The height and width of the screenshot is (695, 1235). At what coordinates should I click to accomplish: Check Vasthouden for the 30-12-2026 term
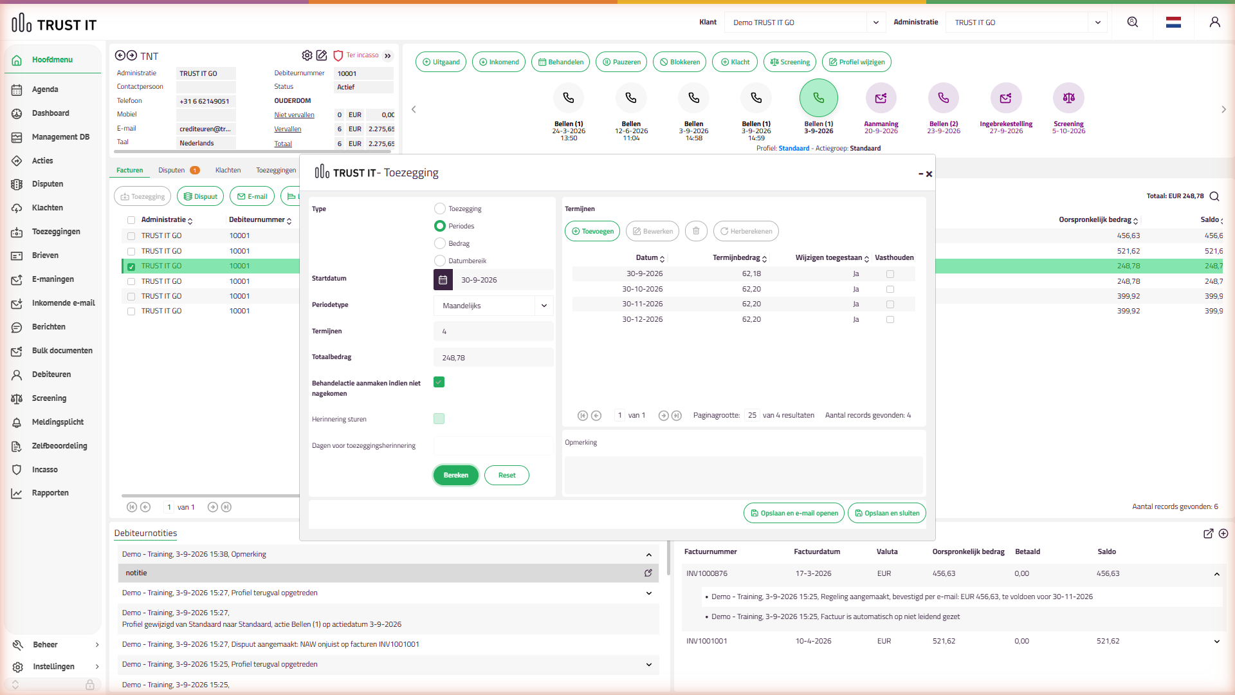pos(890,320)
